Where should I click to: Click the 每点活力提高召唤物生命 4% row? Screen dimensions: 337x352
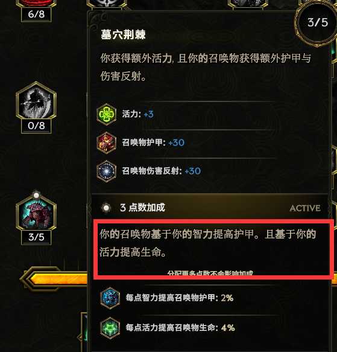tap(168, 328)
